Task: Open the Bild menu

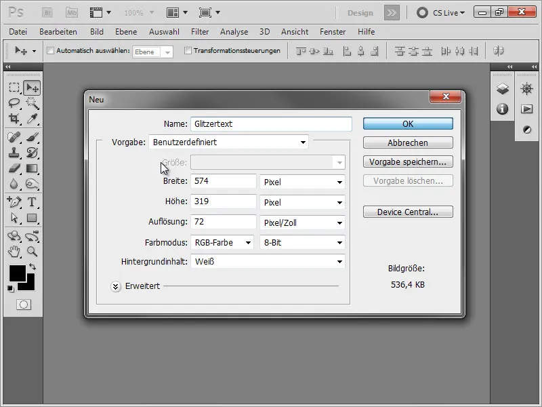Action: coord(97,32)
